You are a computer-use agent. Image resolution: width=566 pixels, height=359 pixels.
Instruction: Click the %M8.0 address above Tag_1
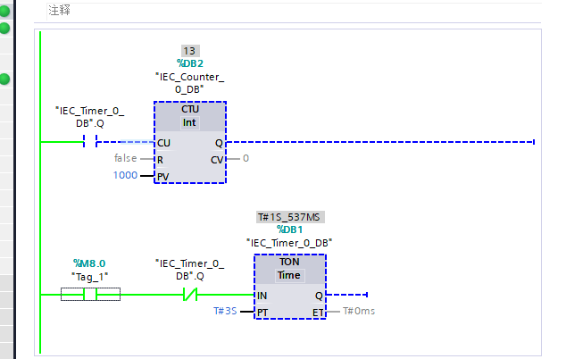click(89, 263)
